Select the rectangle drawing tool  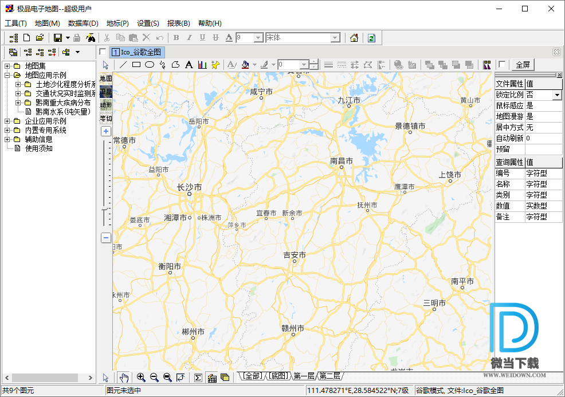click(136, 65)
